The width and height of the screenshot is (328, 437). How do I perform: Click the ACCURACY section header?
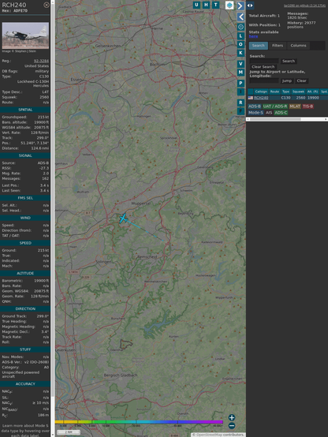click(25, 384)
